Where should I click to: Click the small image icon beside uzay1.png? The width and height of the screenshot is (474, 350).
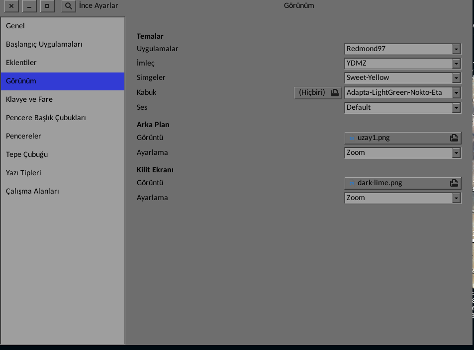coord(352,138)
